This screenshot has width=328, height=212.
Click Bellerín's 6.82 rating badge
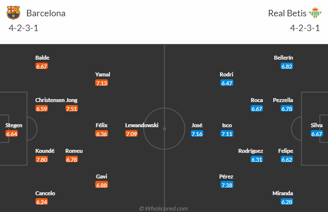point(287,66)
